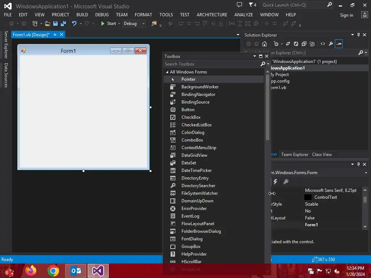Image resolution: width=371 pixels, height=278 pixels.
Task: Open Properties with the wrench icon in Solution Explorer
Action: 331,44
